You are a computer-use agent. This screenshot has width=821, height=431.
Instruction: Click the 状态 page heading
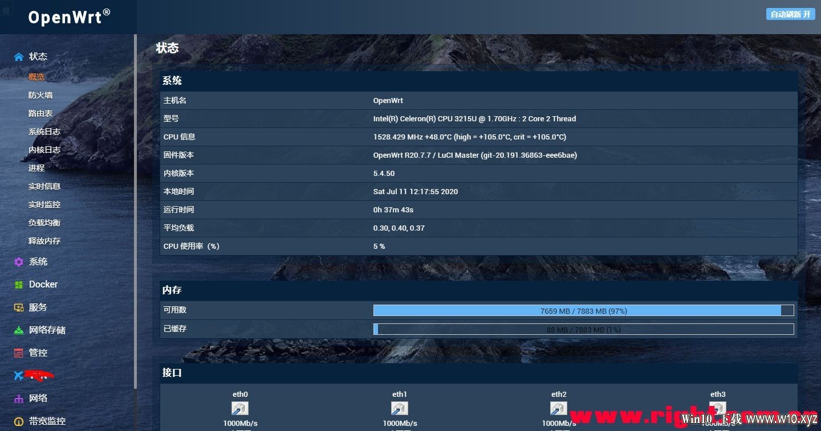pos(168,48)
